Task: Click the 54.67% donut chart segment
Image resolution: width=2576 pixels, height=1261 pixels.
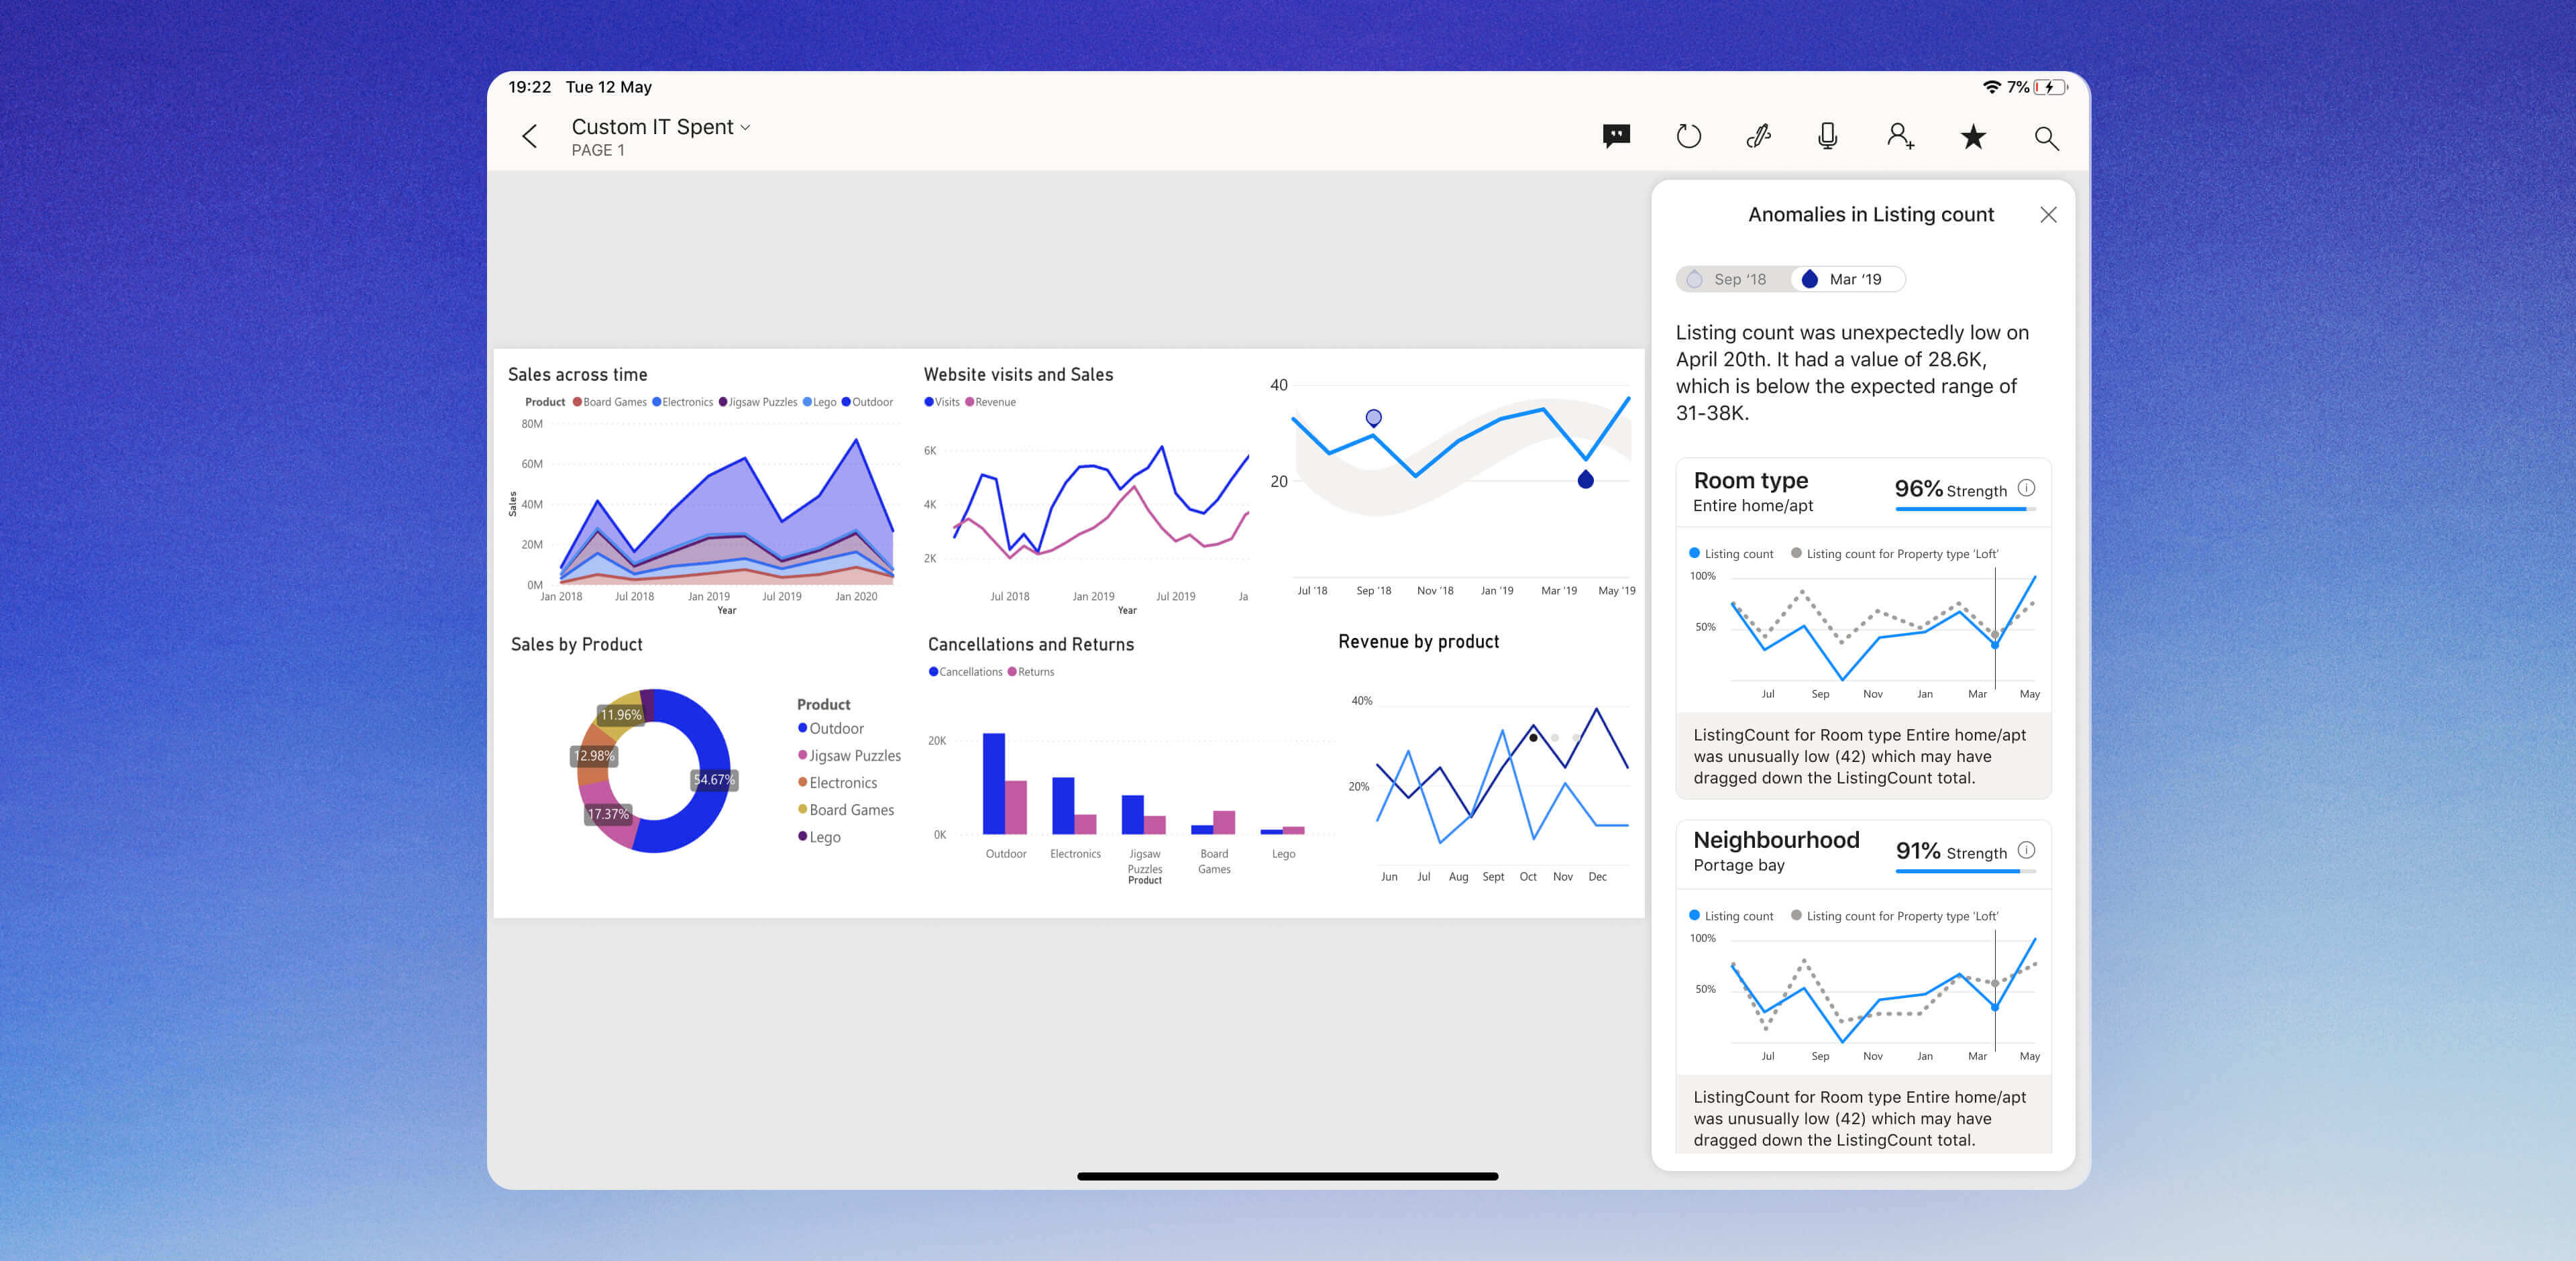Action: (712, 779)
